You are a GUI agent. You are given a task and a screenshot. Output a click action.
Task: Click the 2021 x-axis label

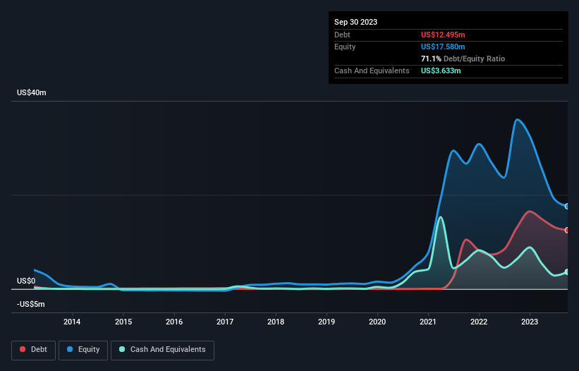coord(428,322)
